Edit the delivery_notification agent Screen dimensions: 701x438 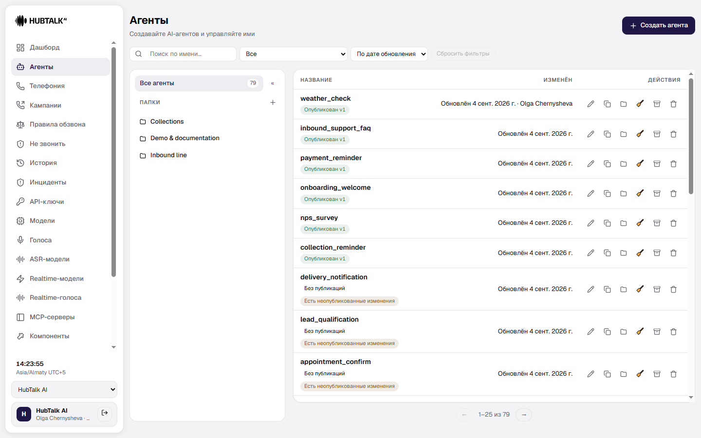[x=590, y=289]
